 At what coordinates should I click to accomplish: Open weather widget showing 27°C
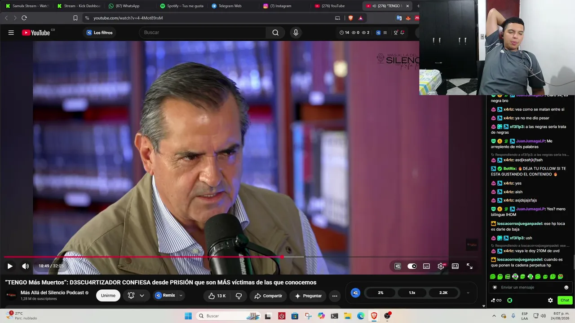click(x=21, y=316)
